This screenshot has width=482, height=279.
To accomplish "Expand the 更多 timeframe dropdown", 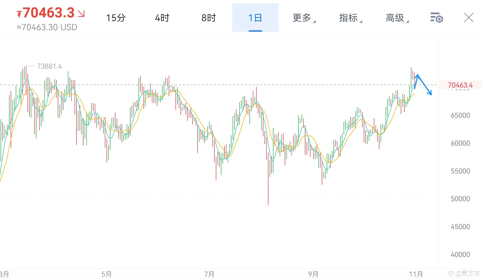I will 302,18.
